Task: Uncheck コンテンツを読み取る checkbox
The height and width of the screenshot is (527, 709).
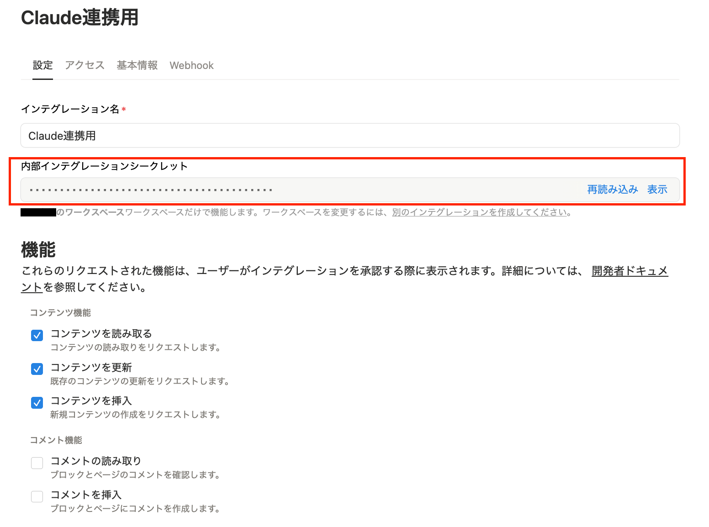Action: click(x=37, y=335)
